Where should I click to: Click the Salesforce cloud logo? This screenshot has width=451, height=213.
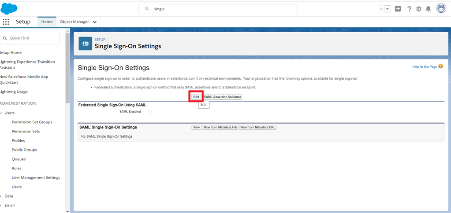tap(9, 8)
